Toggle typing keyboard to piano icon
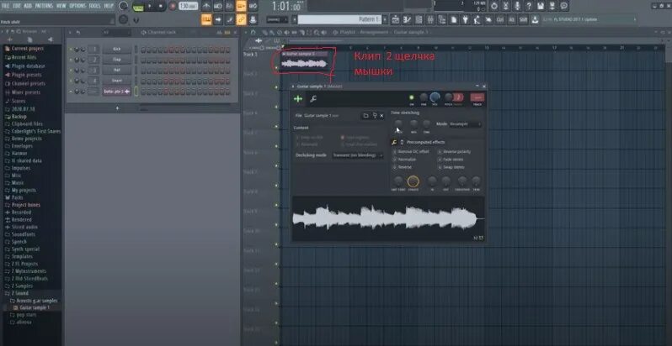Image resolution: width=672 pixels, height=346 pixels. tap(206, 19)
